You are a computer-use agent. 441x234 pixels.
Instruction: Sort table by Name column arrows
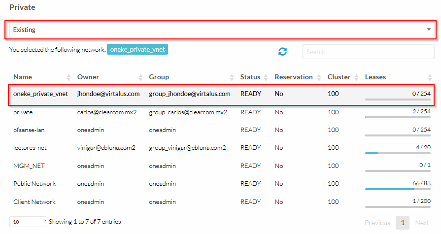click(x=68, y=77)
